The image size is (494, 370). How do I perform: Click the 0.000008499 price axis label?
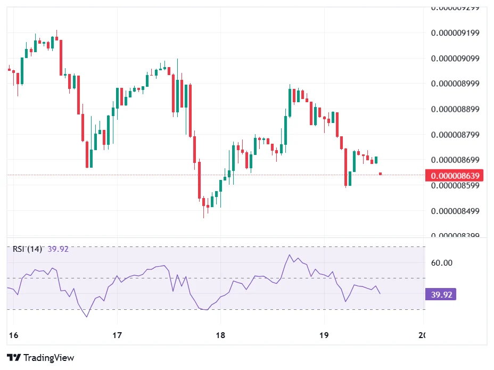(x=456, y=211)
